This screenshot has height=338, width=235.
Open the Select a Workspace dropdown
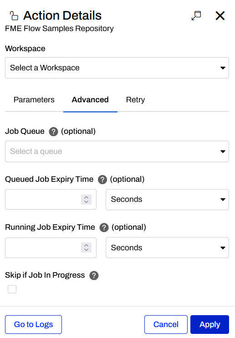click(x=117, y=68)
